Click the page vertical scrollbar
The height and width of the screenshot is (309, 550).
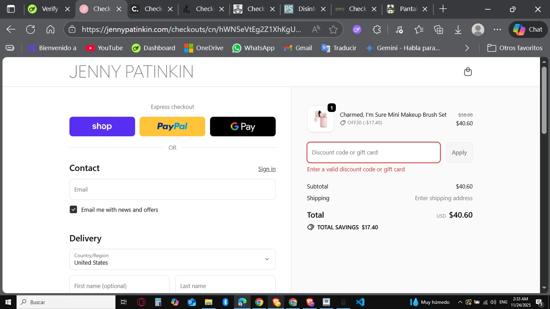[544, 101]
